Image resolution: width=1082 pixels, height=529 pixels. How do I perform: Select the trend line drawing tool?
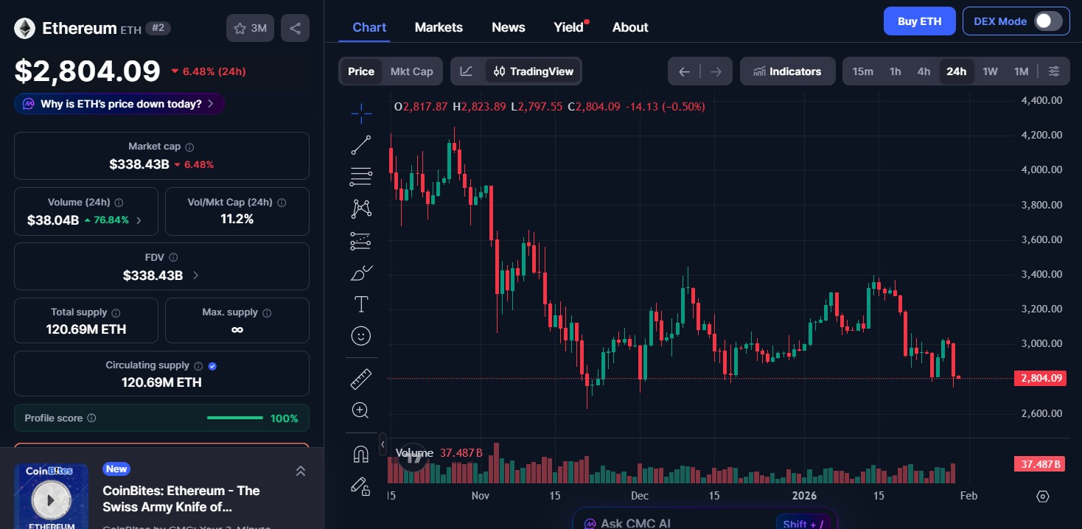click(360, 144)
